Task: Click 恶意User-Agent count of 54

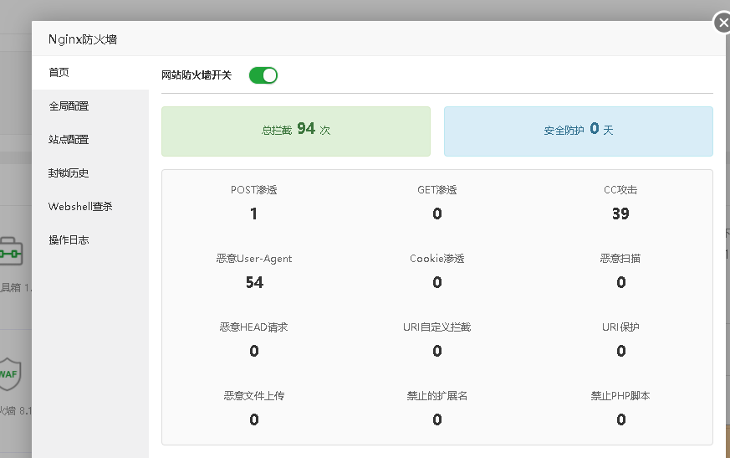Action: (x=254, y=282)
